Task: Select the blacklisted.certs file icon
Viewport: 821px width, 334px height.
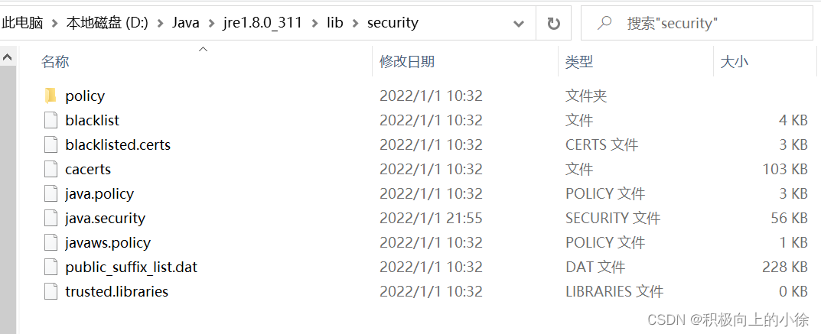Action: pos(50,144)
